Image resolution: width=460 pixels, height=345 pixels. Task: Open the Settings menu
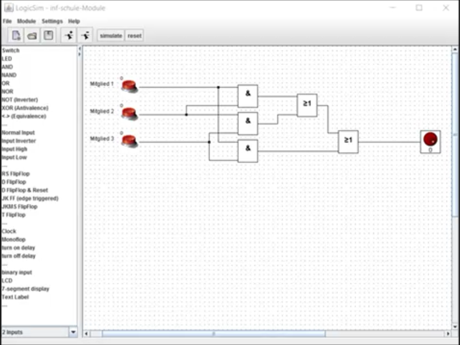click(x=52, y=21)
